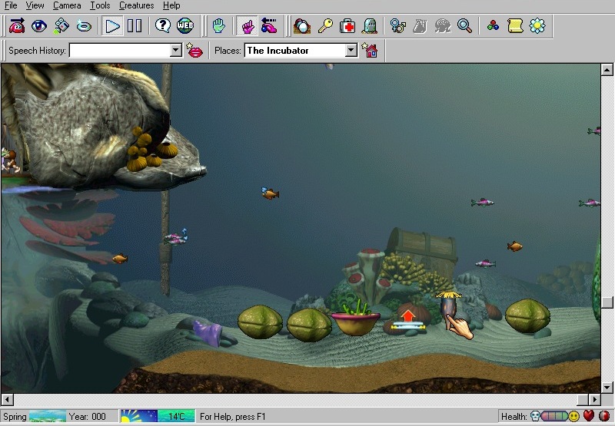Click the home favourite place button

coord(371,51)
